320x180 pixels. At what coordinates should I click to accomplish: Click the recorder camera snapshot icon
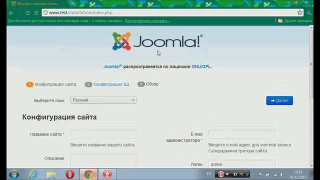pos(235,174)
